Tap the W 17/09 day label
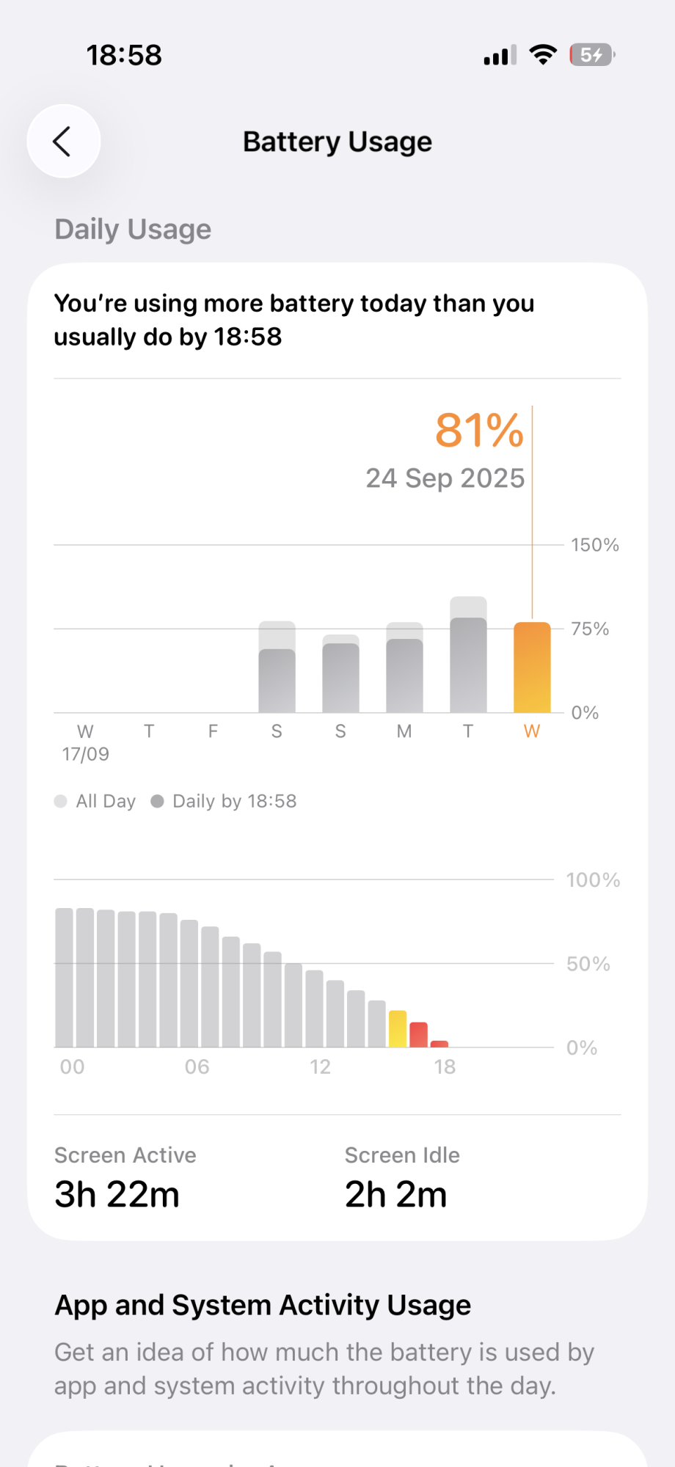The height and width of the screenshot is (1467, 675). (x=85, y=742)
